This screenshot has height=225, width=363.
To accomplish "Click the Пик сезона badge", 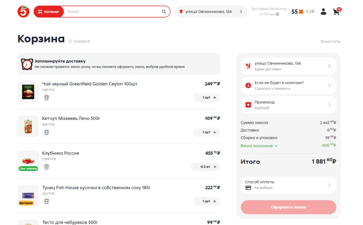I will 28,168.
